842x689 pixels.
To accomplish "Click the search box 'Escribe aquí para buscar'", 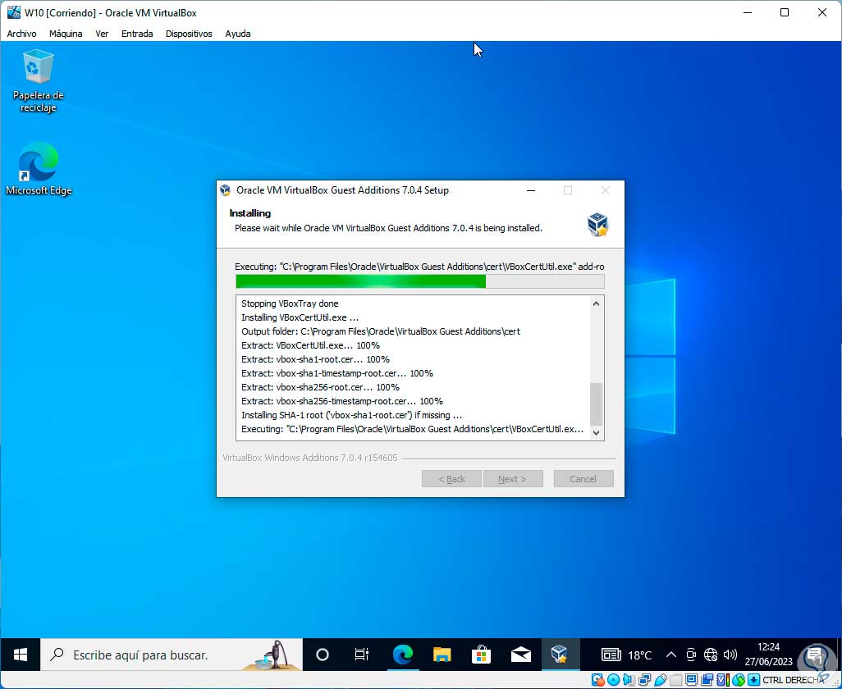I will click(x=172, y=655).
